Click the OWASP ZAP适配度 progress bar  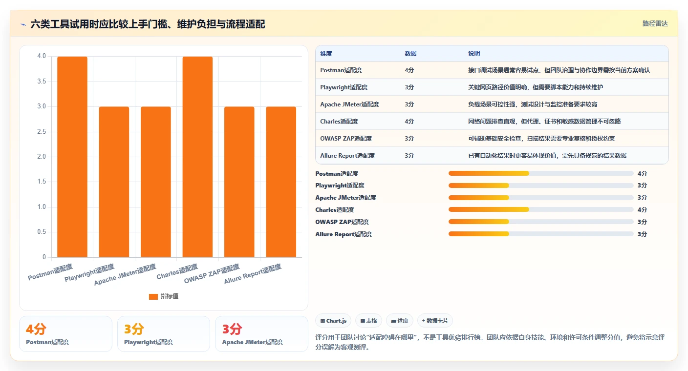pos(541,222)
